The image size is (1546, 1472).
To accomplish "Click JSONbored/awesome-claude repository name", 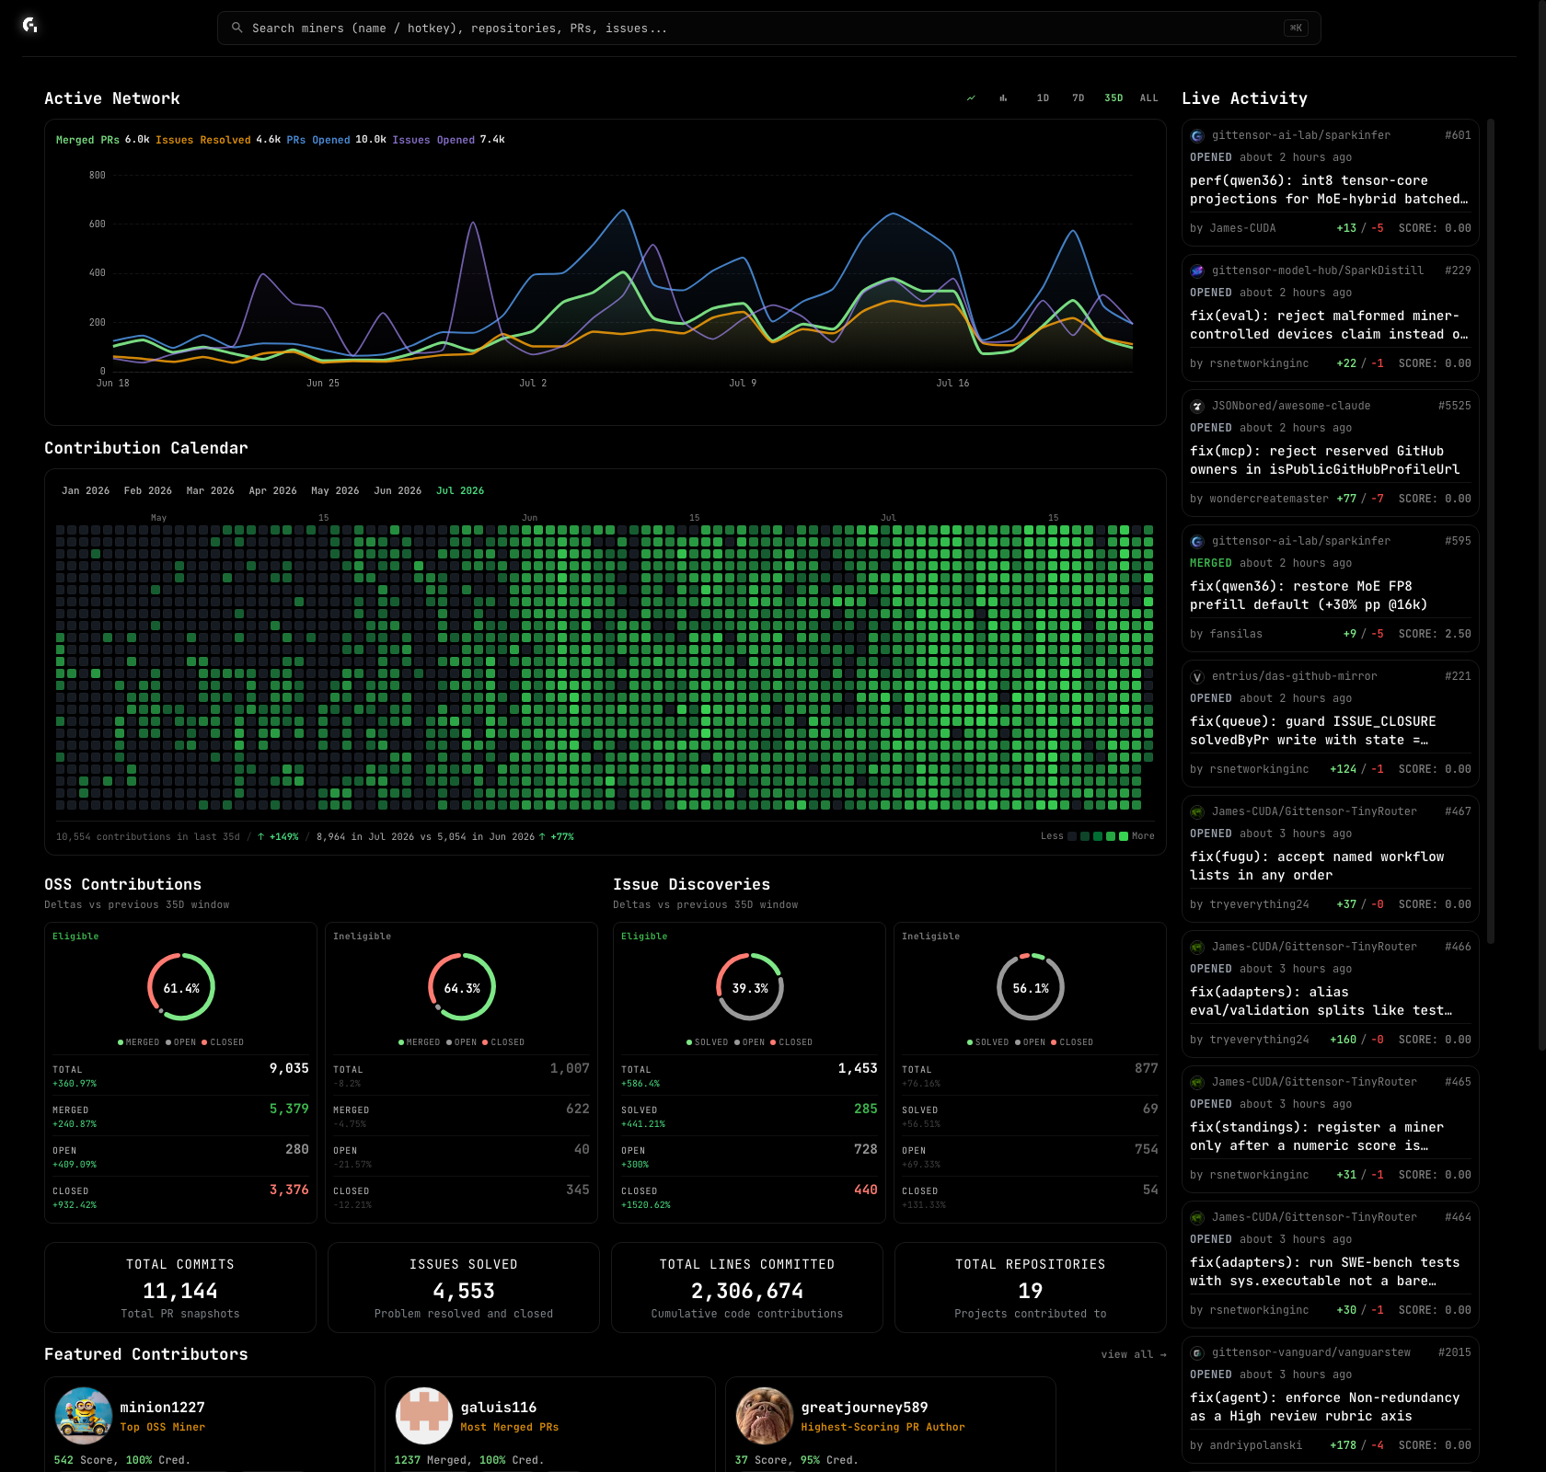I will tap(1291, 406).
